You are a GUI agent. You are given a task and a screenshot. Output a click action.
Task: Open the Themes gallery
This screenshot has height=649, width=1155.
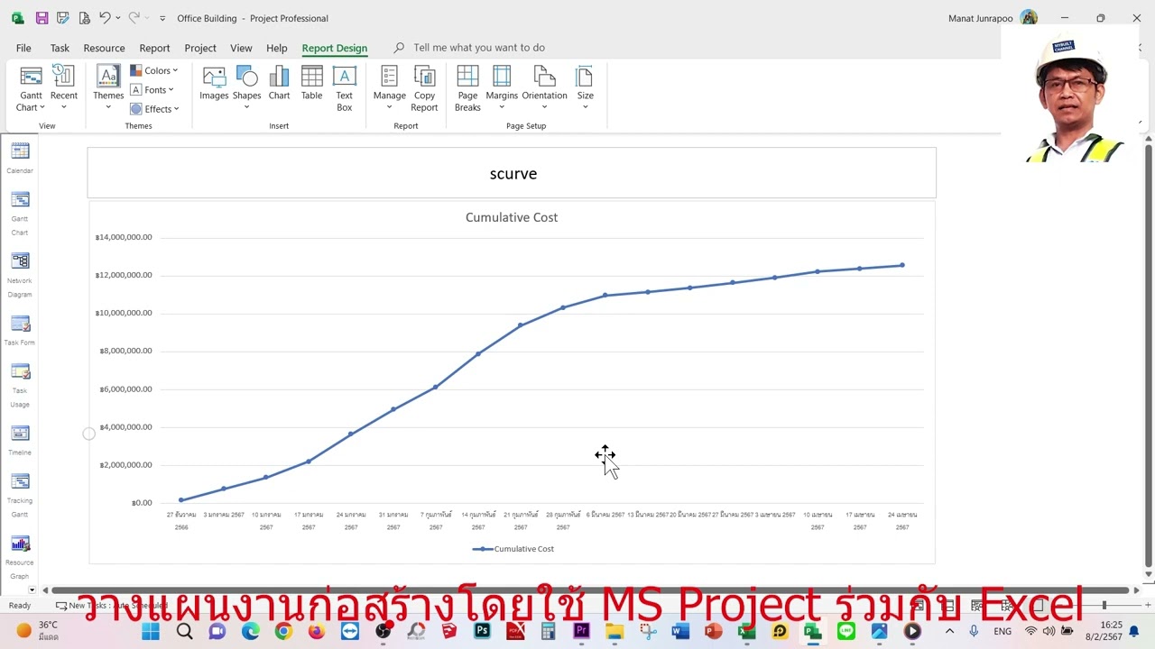point(108,88)
